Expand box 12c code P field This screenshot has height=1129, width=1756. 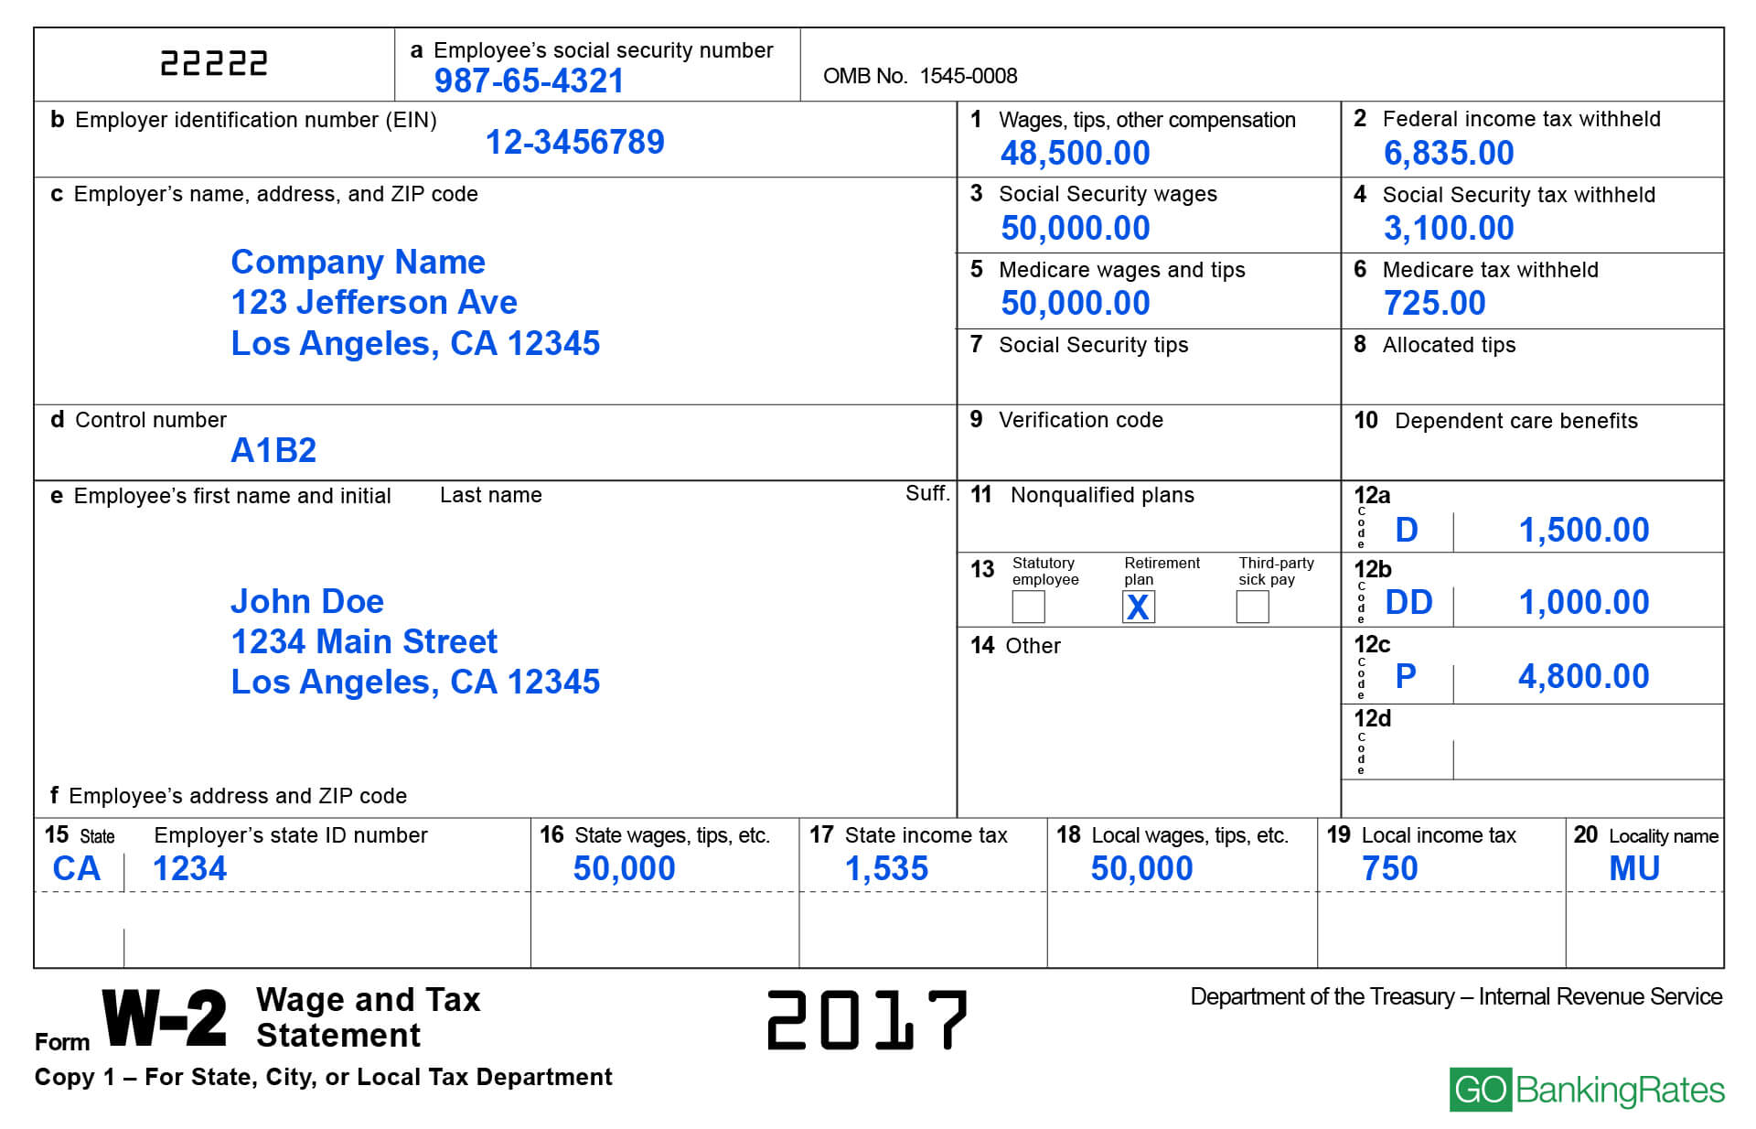click(1401, 679)
